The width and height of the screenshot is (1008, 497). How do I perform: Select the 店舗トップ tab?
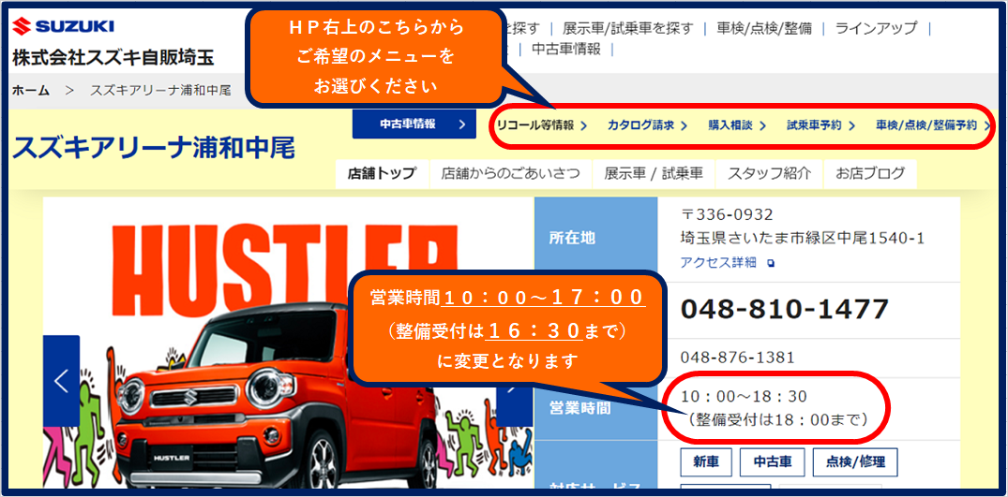click(x=382, y=174)
